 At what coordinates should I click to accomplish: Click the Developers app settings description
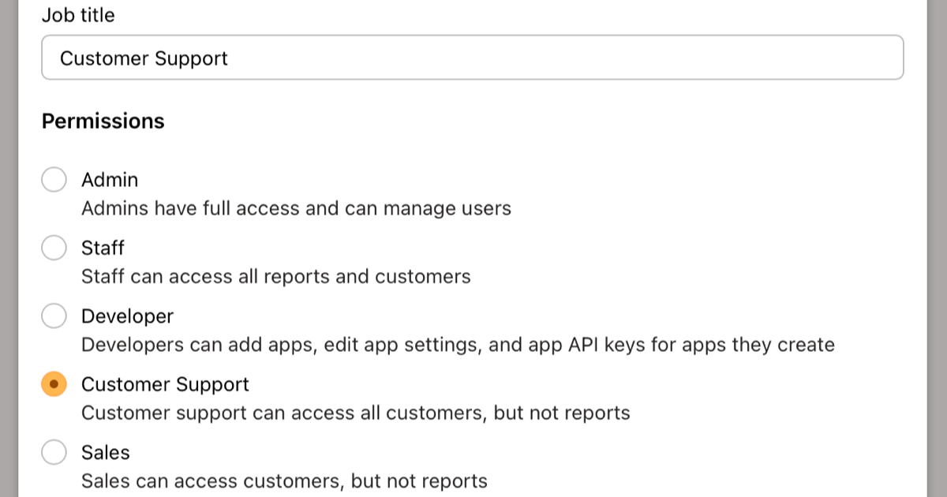point(458,344)
